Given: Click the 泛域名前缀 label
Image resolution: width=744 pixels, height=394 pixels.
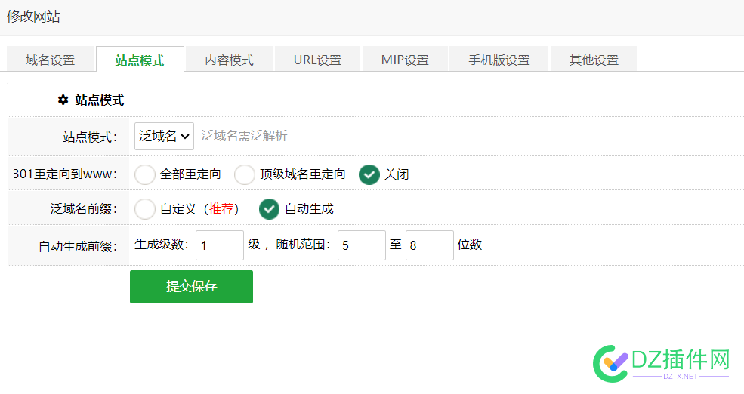Looking at the screenshot, I should click(x=84, y=208).
